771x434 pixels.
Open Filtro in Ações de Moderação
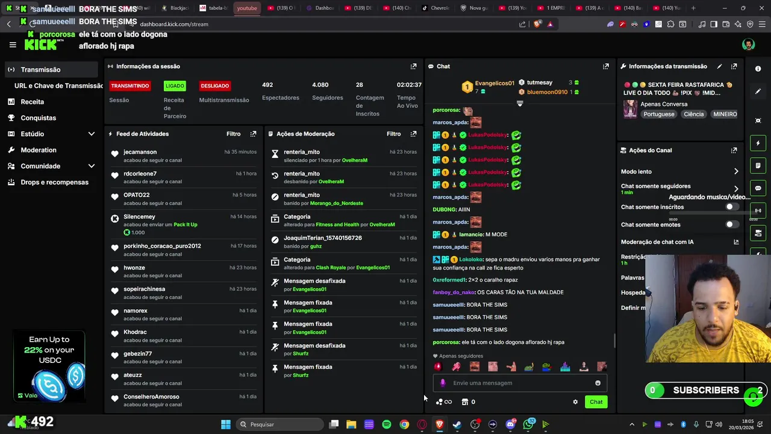[394, 134]
